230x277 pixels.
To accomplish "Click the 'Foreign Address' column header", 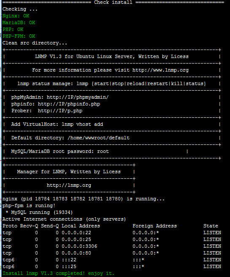I will [x=154, y=226].
